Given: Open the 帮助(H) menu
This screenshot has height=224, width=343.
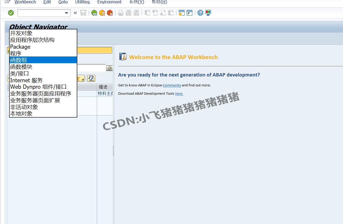Looking at the screenshot, I should coord(159,2).
